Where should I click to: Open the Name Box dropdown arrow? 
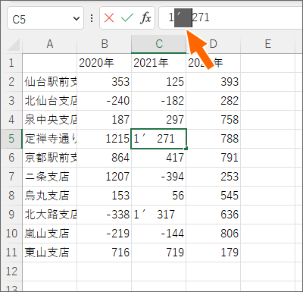(77, 18)
